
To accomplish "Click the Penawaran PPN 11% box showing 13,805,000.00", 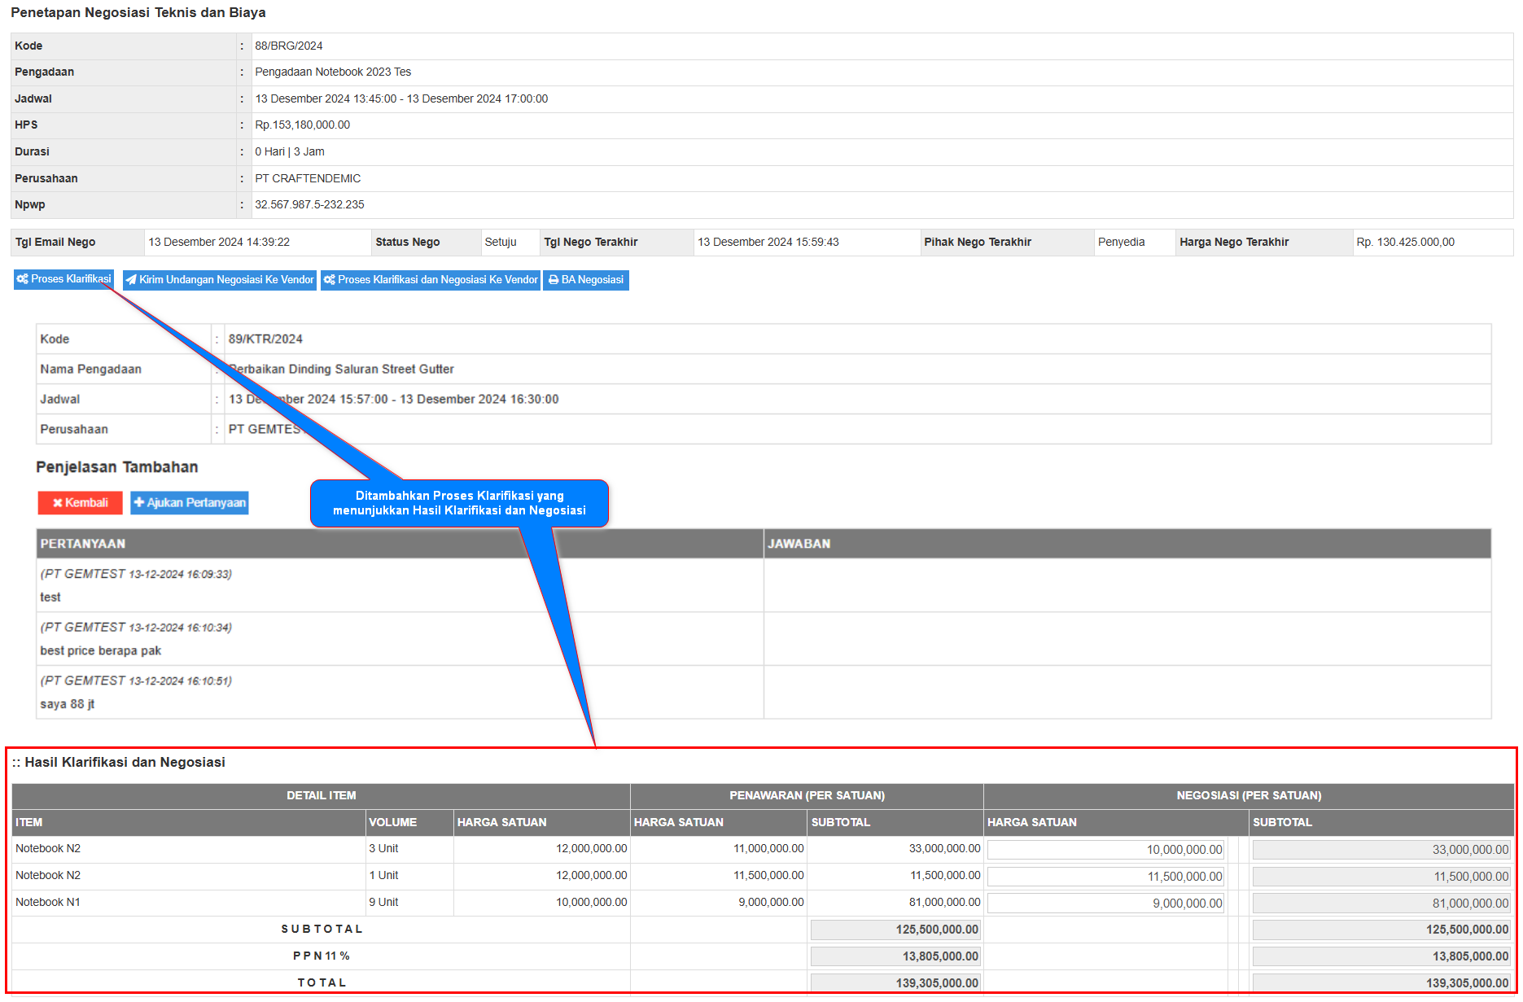I will pos(895,956).
